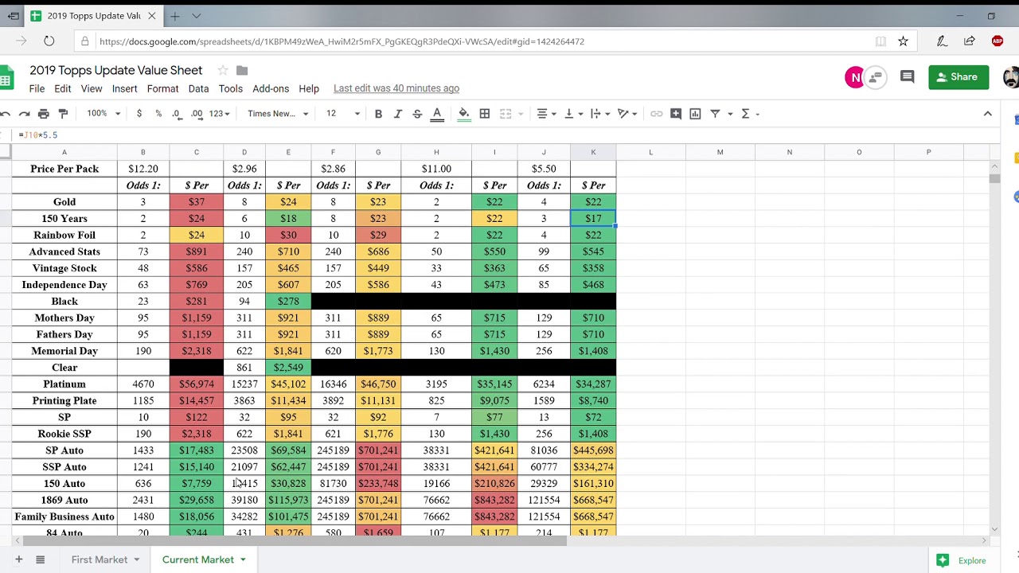This screenshot has height=573, width=1019.
Task: Rename the document title field
Action: [x=116, y=70]
